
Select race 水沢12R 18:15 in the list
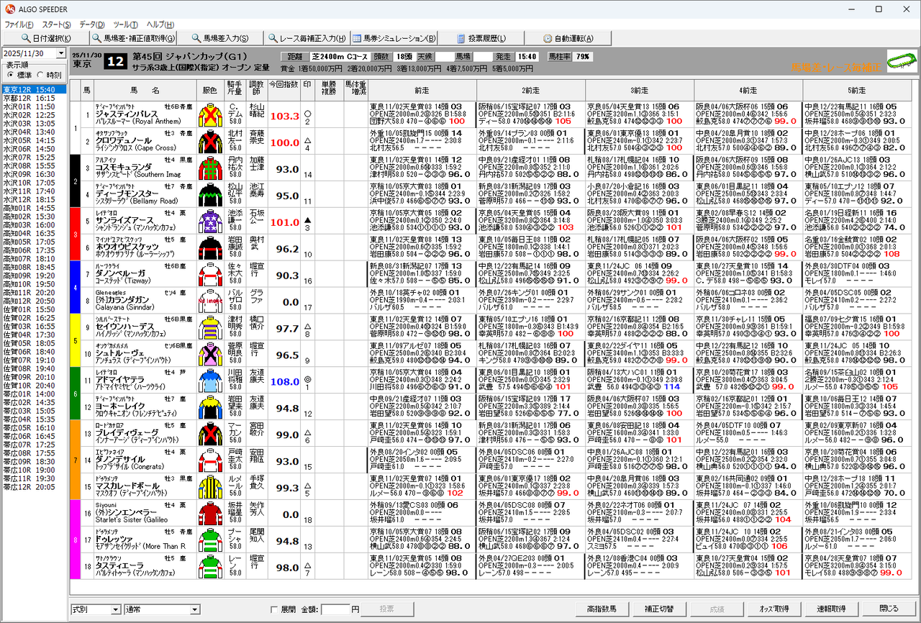34,199
